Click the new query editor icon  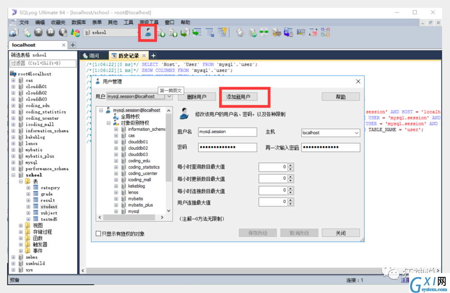tap(27, 33)
